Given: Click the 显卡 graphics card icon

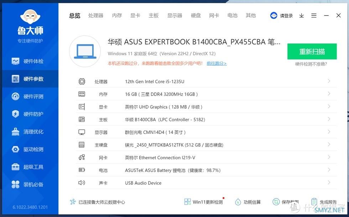Looking at the screenshot, I should coord(82,107).
